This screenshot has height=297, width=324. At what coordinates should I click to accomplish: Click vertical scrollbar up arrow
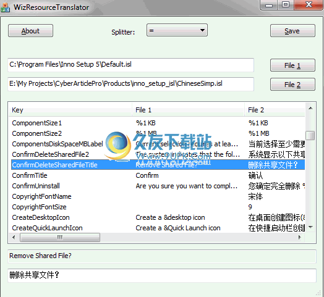[310, 108]
